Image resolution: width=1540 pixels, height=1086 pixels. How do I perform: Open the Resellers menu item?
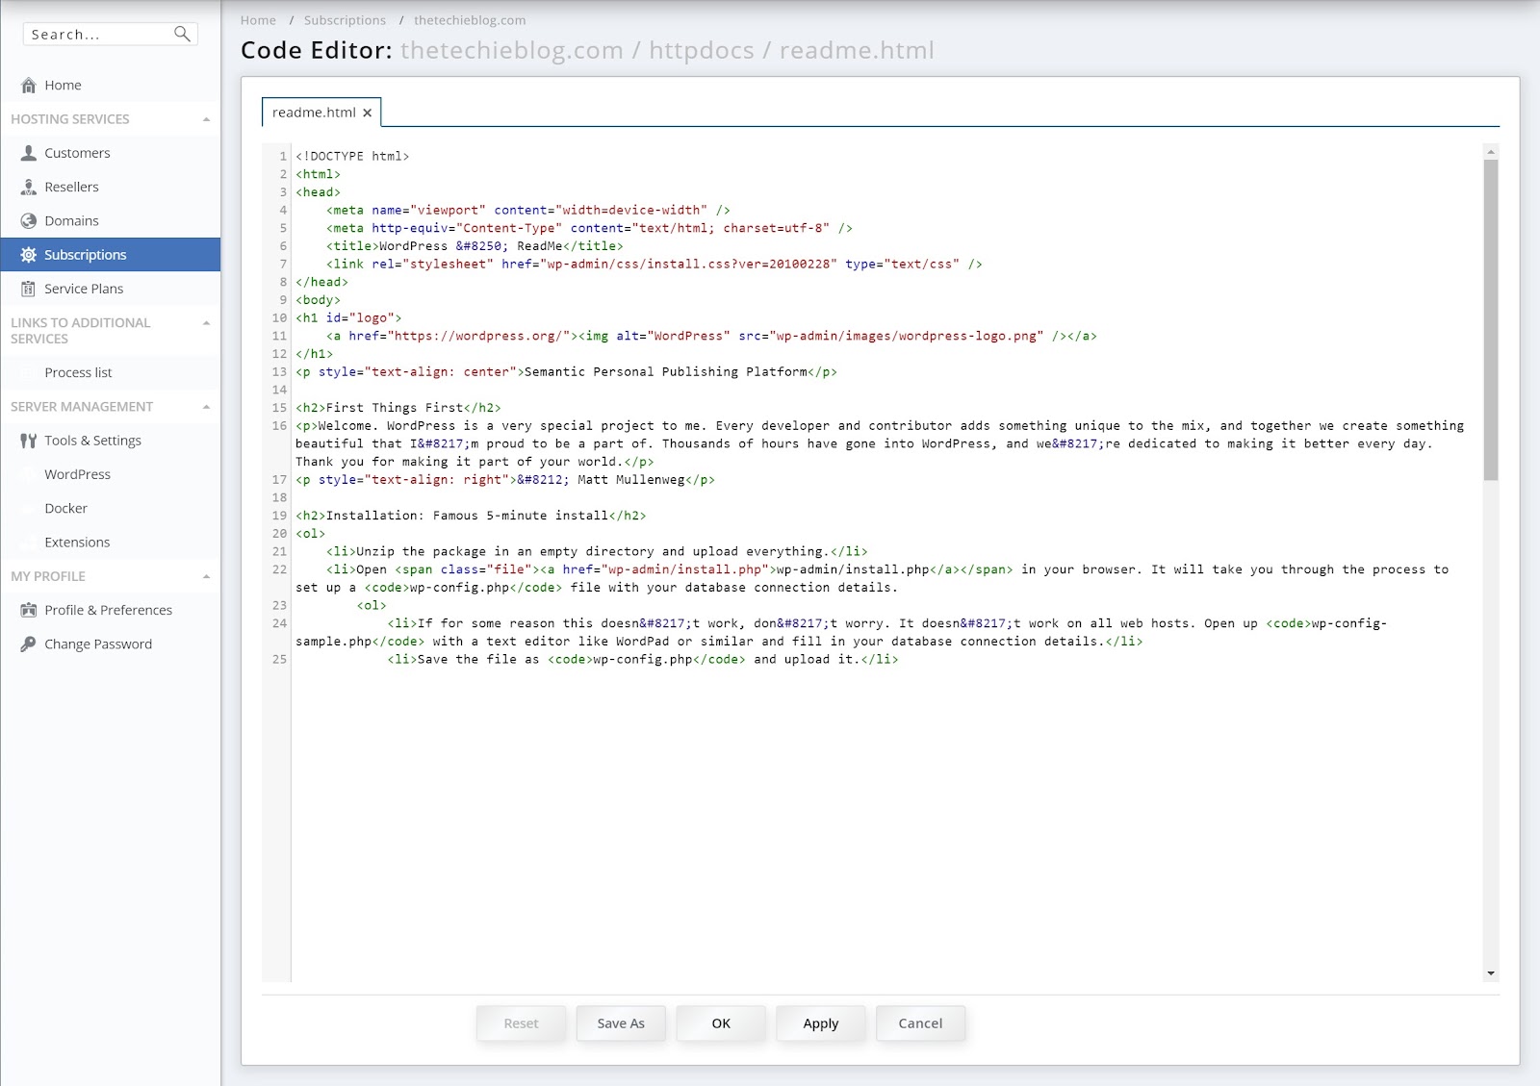110,187
